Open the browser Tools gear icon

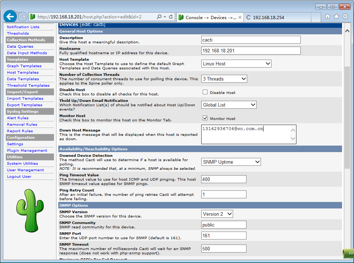click(x=345, y=17)
